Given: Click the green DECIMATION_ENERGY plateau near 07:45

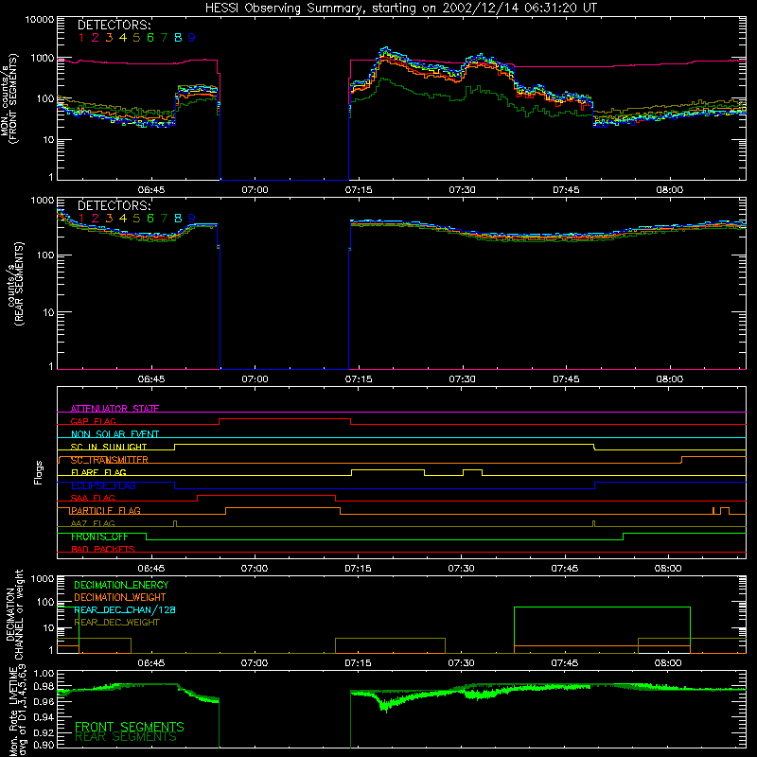Looking at the screenshot, I should tap(602, 607).
